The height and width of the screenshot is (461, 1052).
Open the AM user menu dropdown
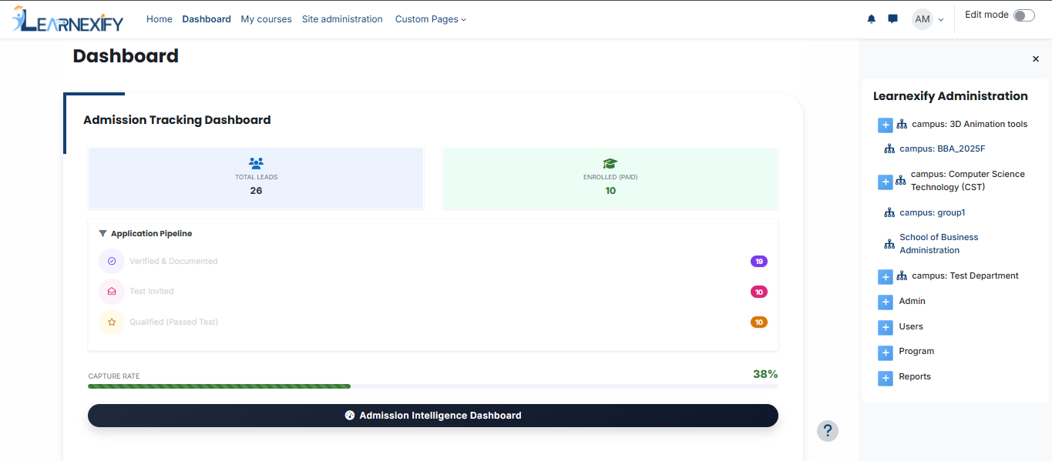(928, 19)
